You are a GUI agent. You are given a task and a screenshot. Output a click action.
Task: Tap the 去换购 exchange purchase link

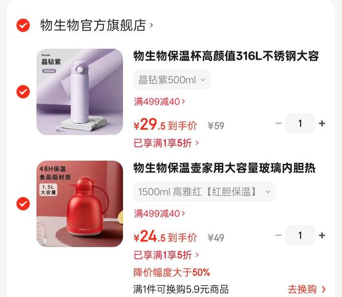(x=306, y=289)
